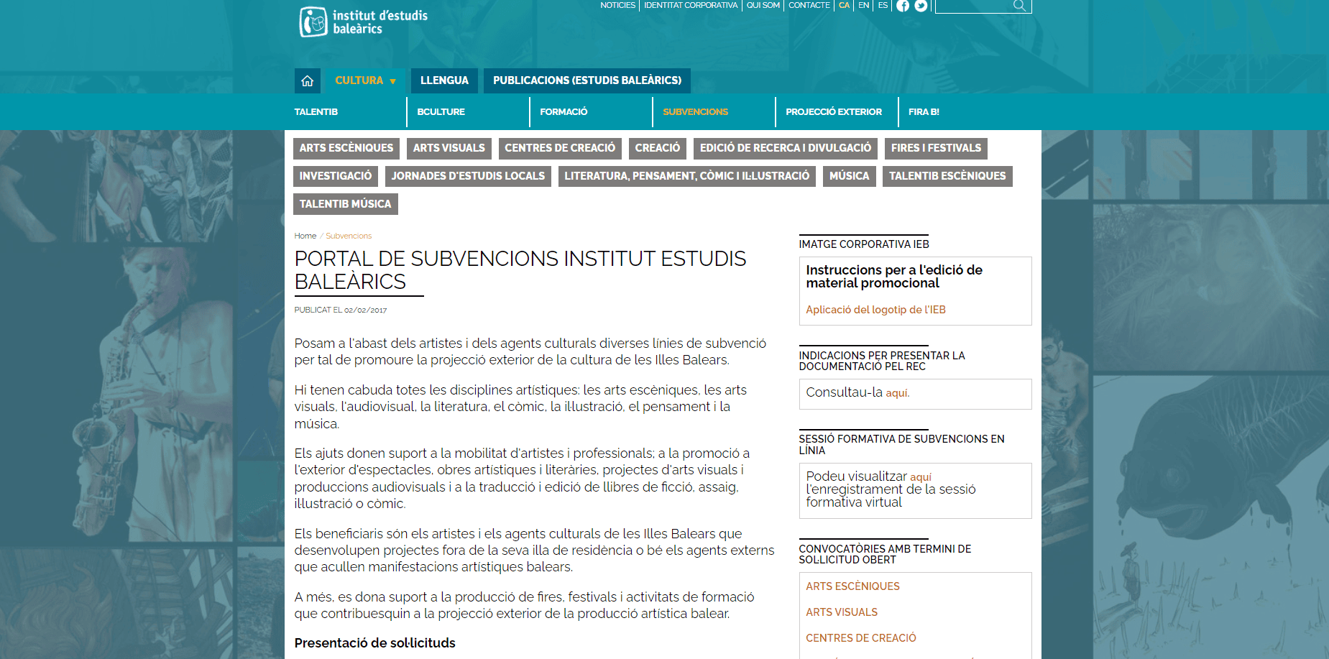Select SUBVENCIONS in the submenu

(695, 112)
